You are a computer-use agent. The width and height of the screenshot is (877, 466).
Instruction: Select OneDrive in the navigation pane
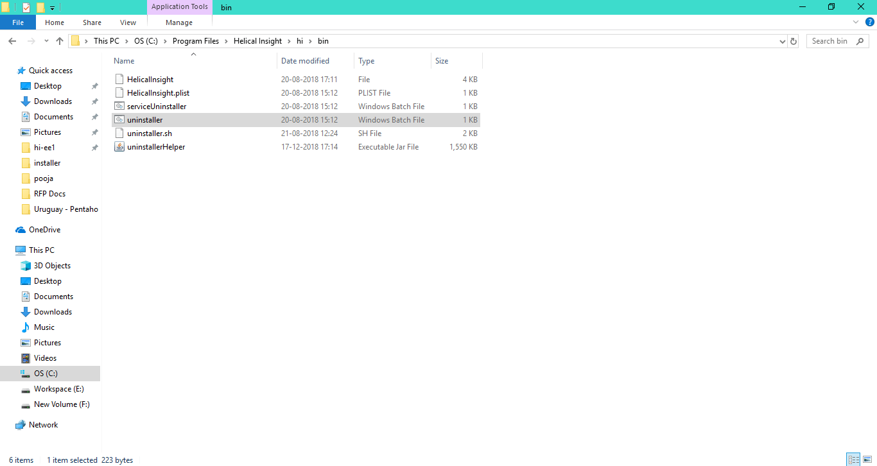coord(44,230)
